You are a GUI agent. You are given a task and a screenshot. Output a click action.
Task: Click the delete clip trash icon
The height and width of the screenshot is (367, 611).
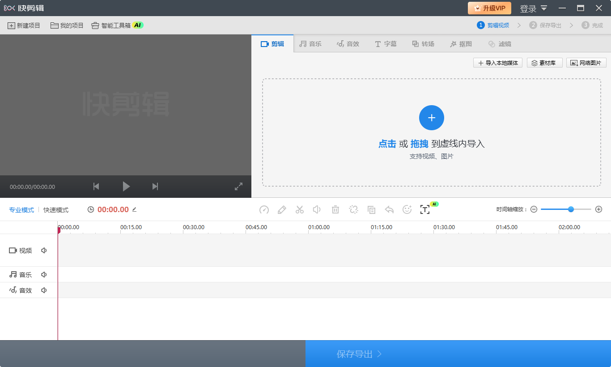pyautogui.click(x=335, y=209)
